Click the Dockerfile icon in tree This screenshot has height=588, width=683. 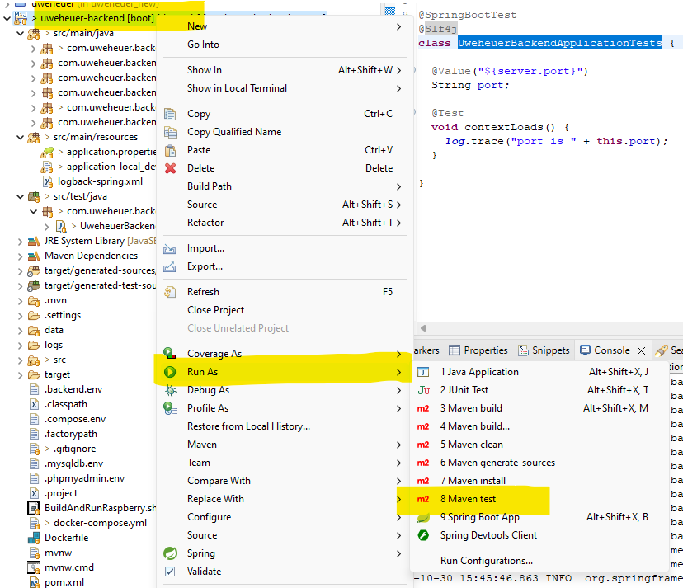coord(34,538)
